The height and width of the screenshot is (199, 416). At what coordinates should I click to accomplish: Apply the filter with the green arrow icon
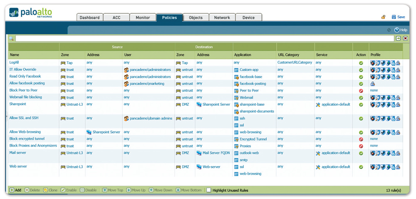point(398,38)
